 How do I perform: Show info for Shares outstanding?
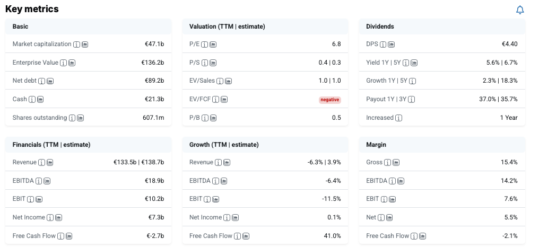[72, 118]
